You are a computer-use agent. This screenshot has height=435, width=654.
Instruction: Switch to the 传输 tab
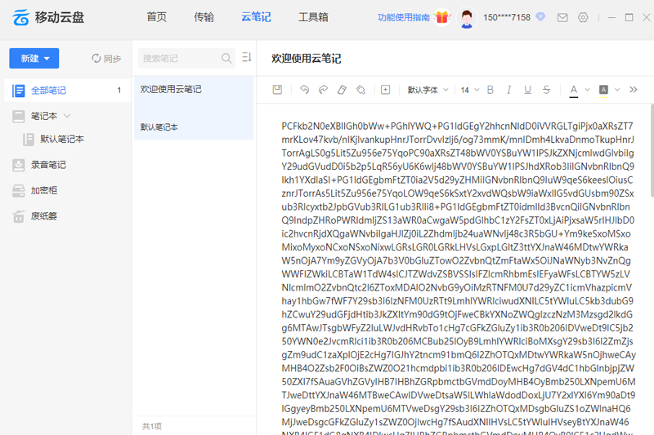tap(204, 17)
